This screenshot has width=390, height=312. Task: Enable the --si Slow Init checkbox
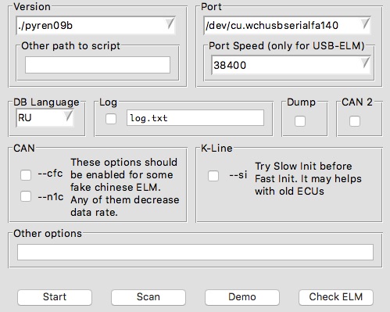coord(213,176)
